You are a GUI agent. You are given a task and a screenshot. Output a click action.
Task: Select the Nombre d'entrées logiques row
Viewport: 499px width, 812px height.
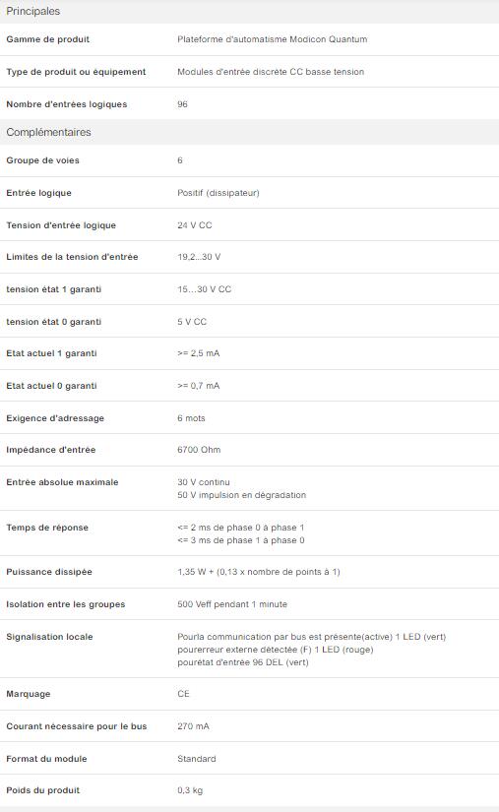pyautogui.click(x=250, y=104)
